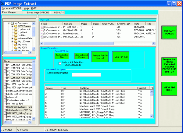This screenshot has height=133, width=183.
Task: Select the Trubbish folder icon in tree
Action: (x=16, y=35)
